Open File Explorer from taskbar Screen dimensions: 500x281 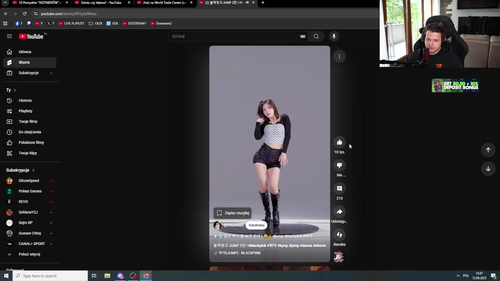107,276
